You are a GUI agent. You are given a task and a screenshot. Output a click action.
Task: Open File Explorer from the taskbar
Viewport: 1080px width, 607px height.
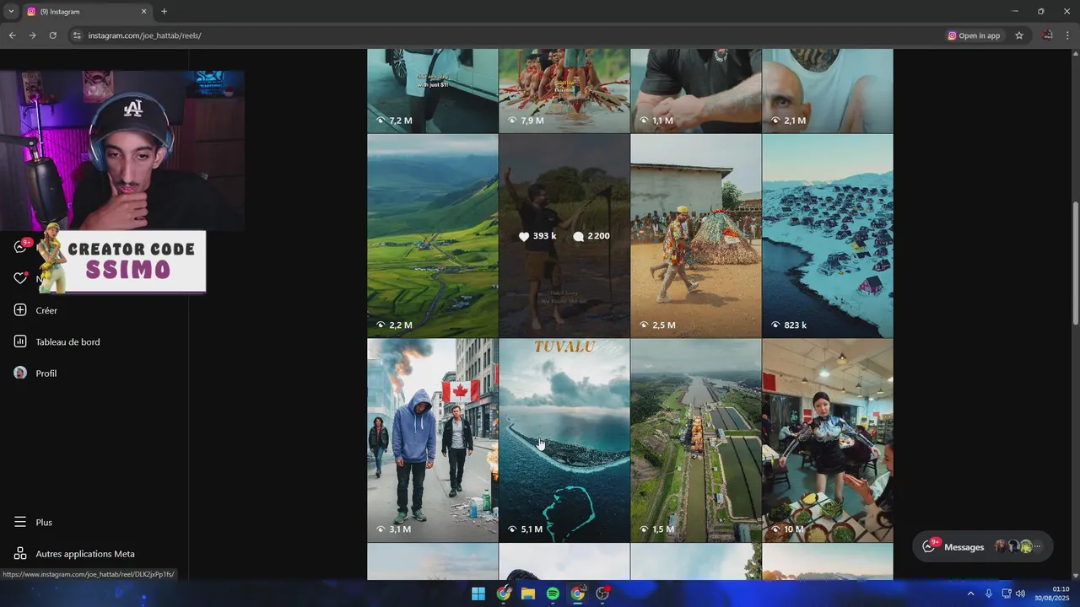[x=528, y=594]
